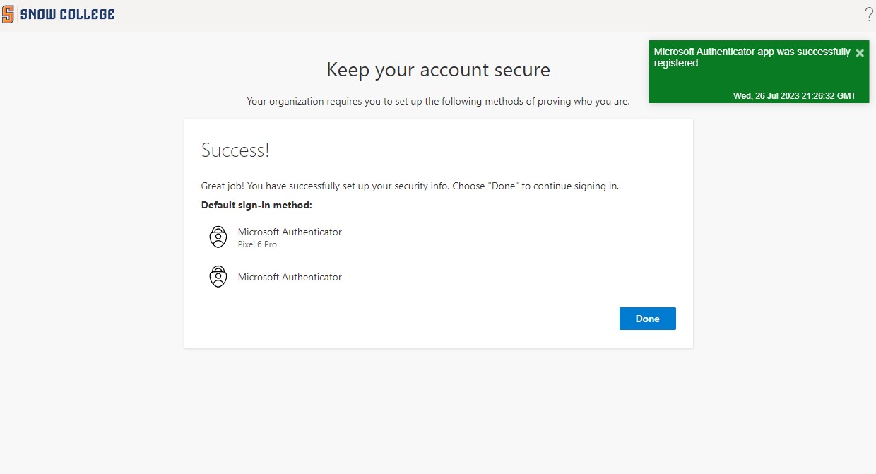The width and height of the screenshot is (876, 474).
Task: Select the second Microsoft Authenticator entry label
Action: (x=290, y=277)
